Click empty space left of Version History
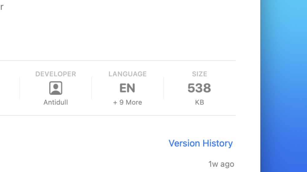The image size is (307, 172). (92, 143)
